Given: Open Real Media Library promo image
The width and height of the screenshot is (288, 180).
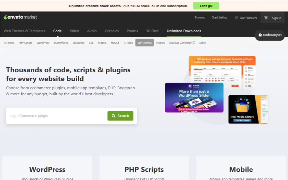Looking at the screenshot, I should (248, 109).
